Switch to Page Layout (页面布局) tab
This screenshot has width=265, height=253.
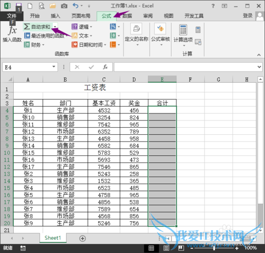tap(81, 16)
